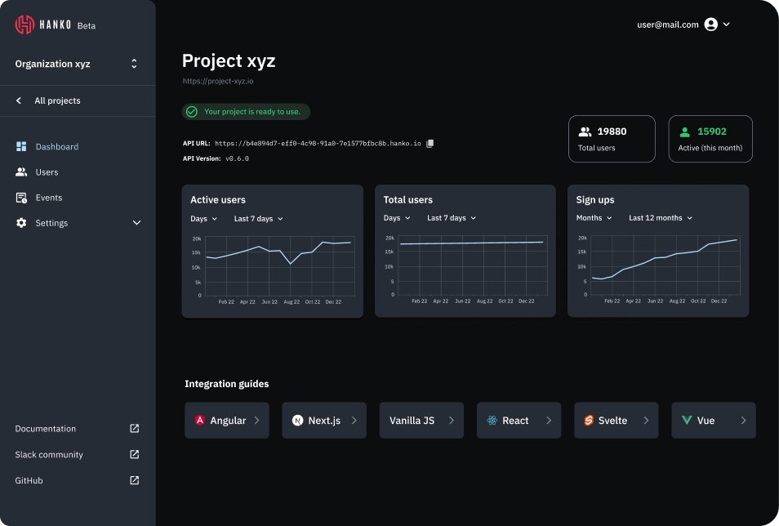Click the Events calendar icon in sidebar
Viewport: 779px width, 526px height.
21,198
